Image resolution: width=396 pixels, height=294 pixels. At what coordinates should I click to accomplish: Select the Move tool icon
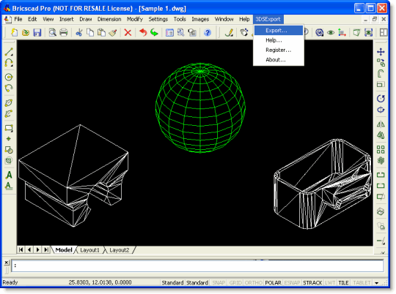381,52
